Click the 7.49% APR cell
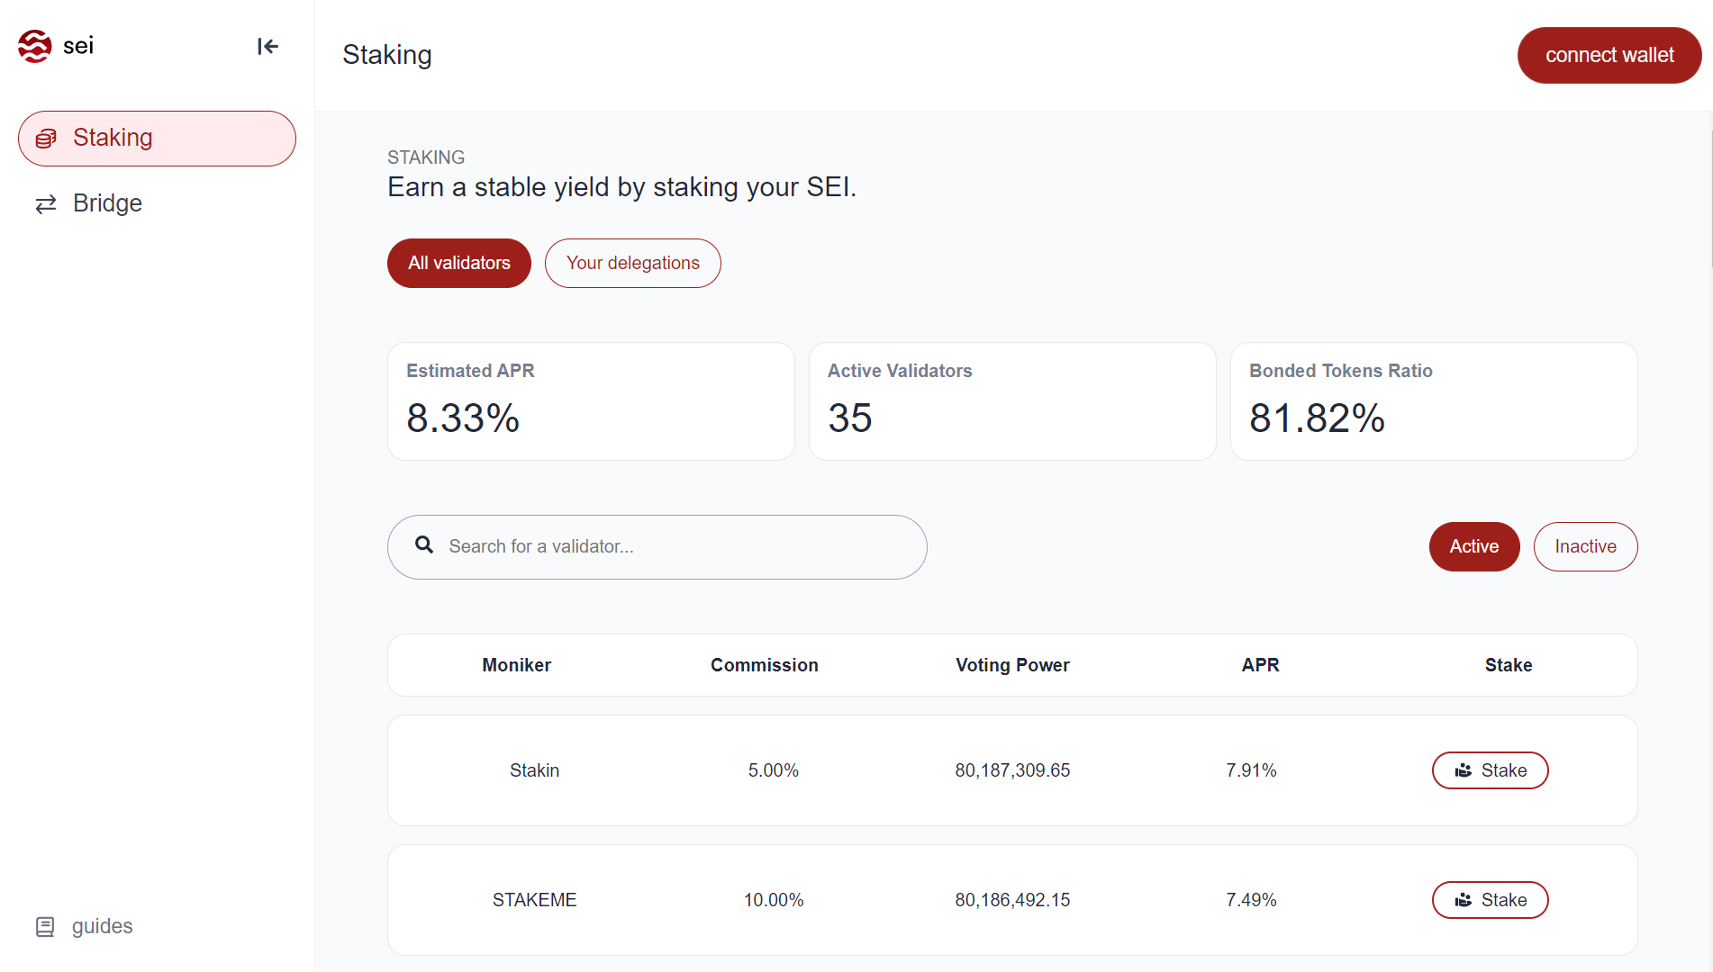 (x=1251, y=900)
